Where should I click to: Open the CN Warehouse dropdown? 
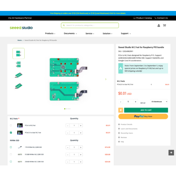tap(159, 102)
